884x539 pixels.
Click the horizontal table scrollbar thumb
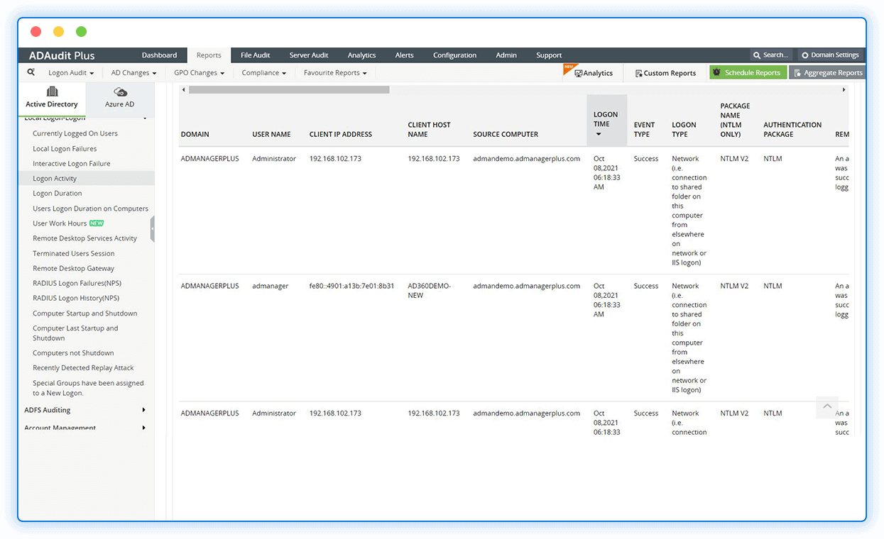(x=289, y=90)
